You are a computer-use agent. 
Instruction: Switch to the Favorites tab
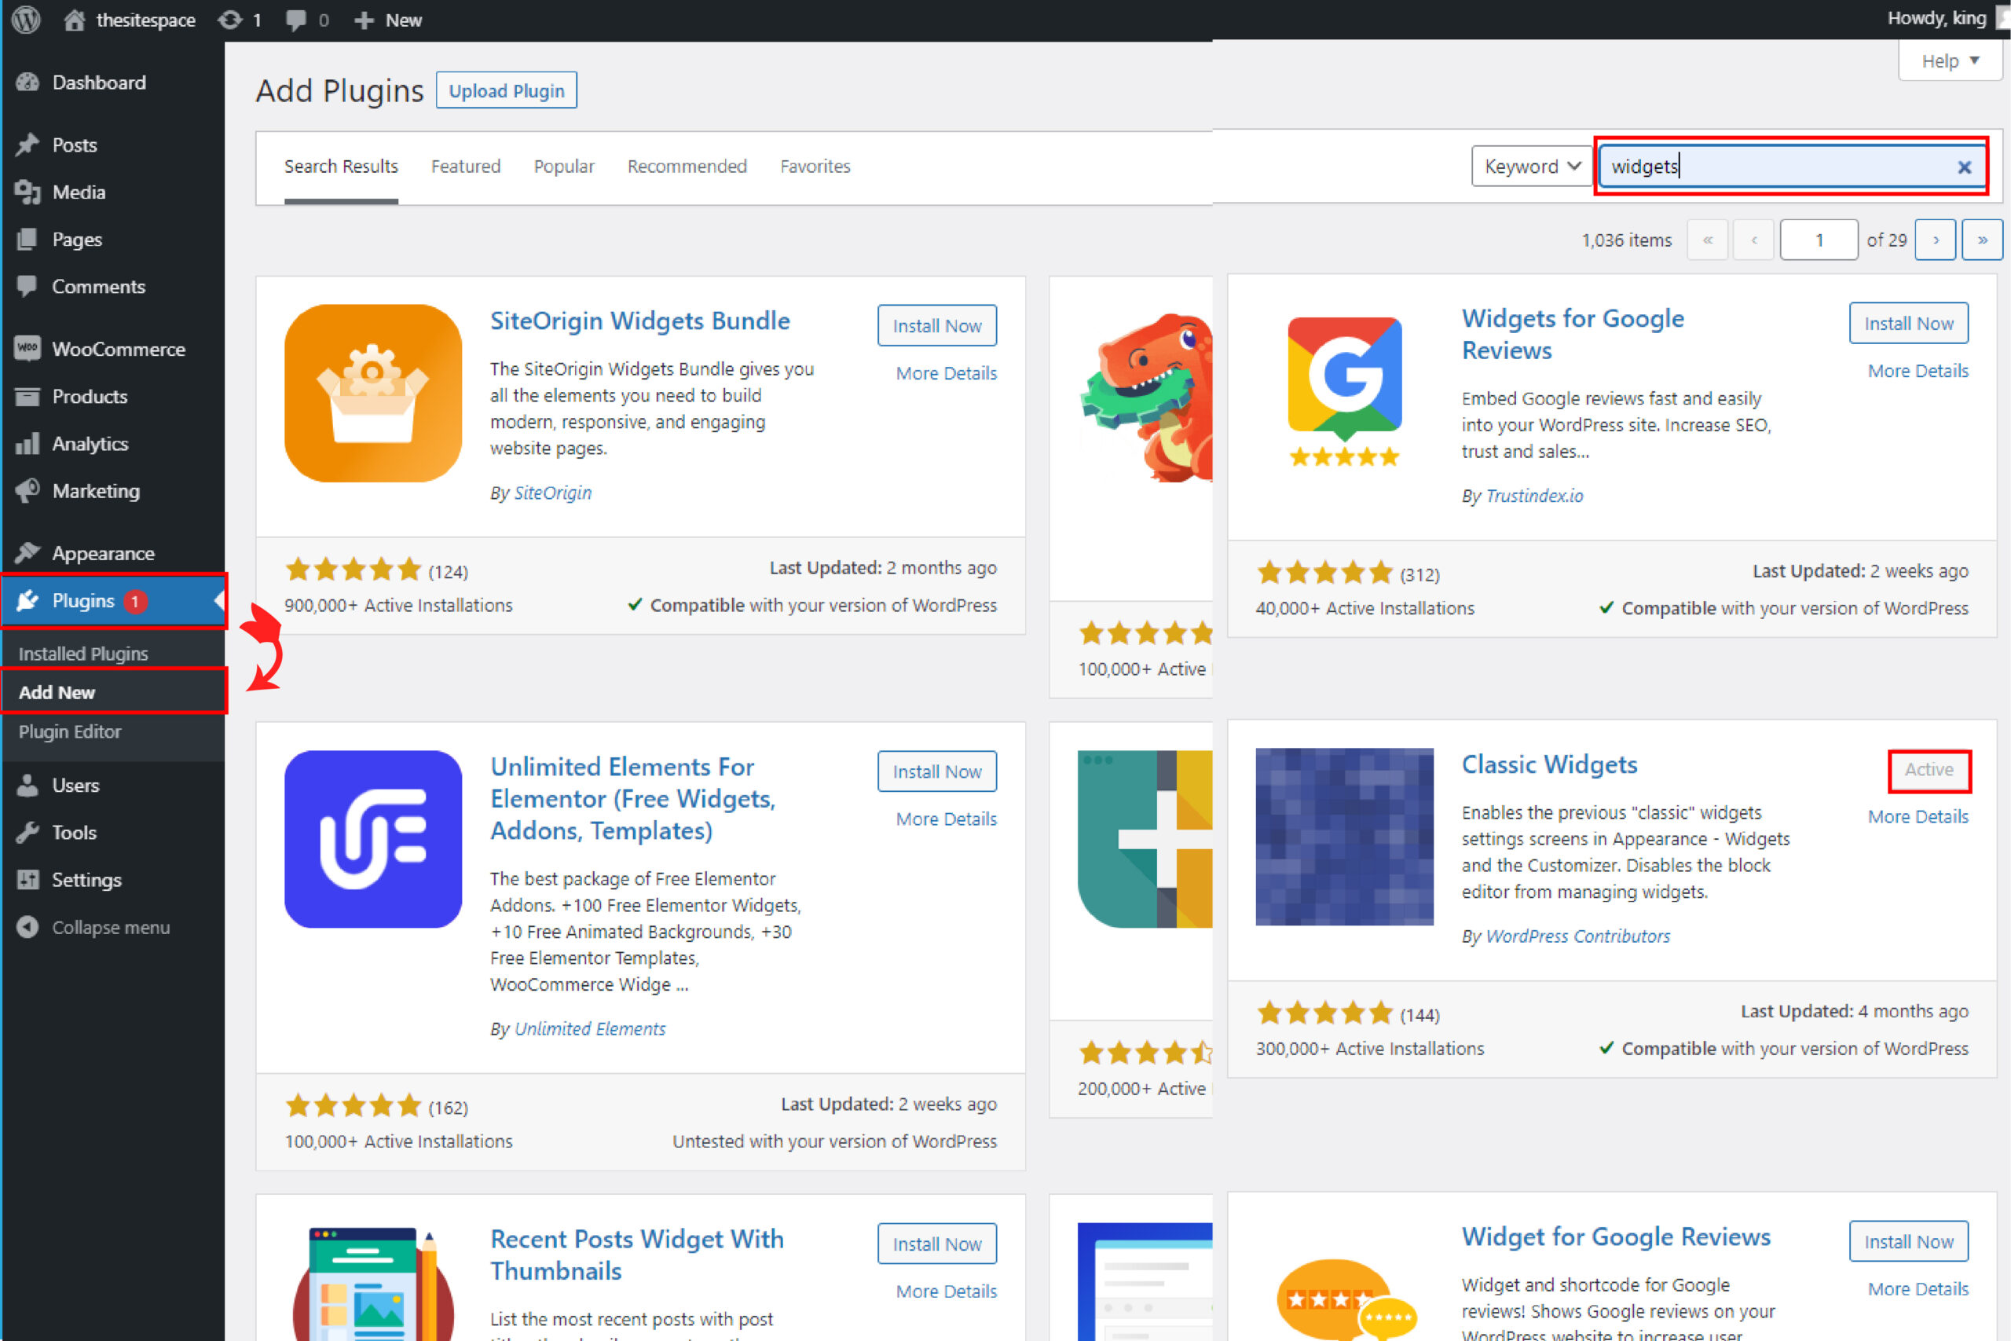(x=815, y=166)
